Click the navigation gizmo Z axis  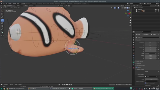click(128, 10)
